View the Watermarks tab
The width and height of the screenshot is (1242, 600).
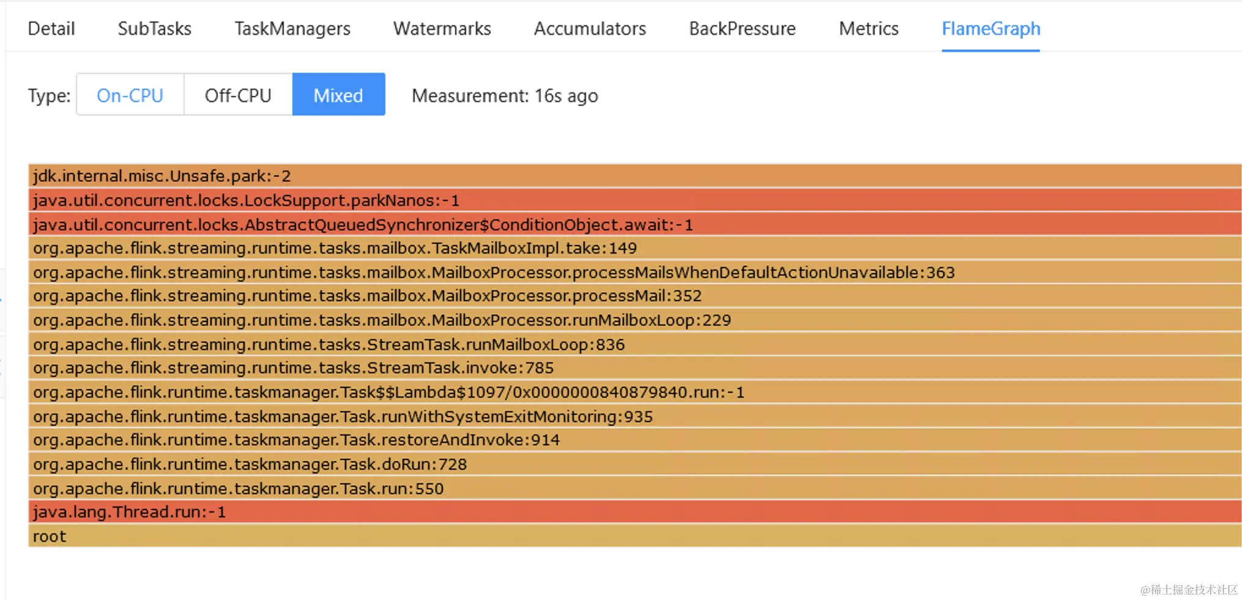[x=442, y=29]
